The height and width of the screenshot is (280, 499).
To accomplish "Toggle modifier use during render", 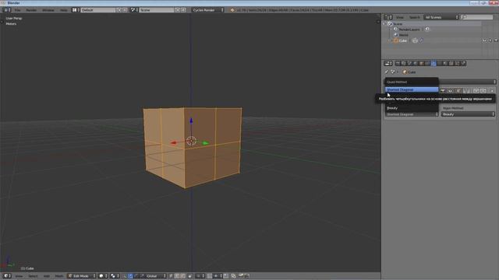I will pyautogui.click(x=442, y=91).
